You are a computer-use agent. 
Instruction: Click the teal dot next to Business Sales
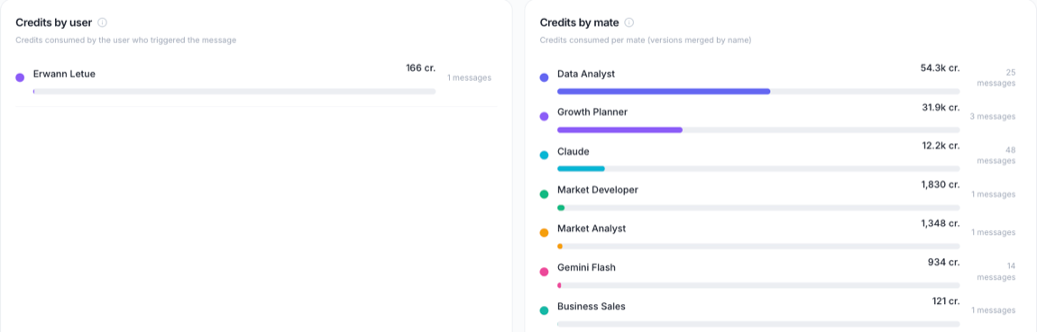[545, 310]
